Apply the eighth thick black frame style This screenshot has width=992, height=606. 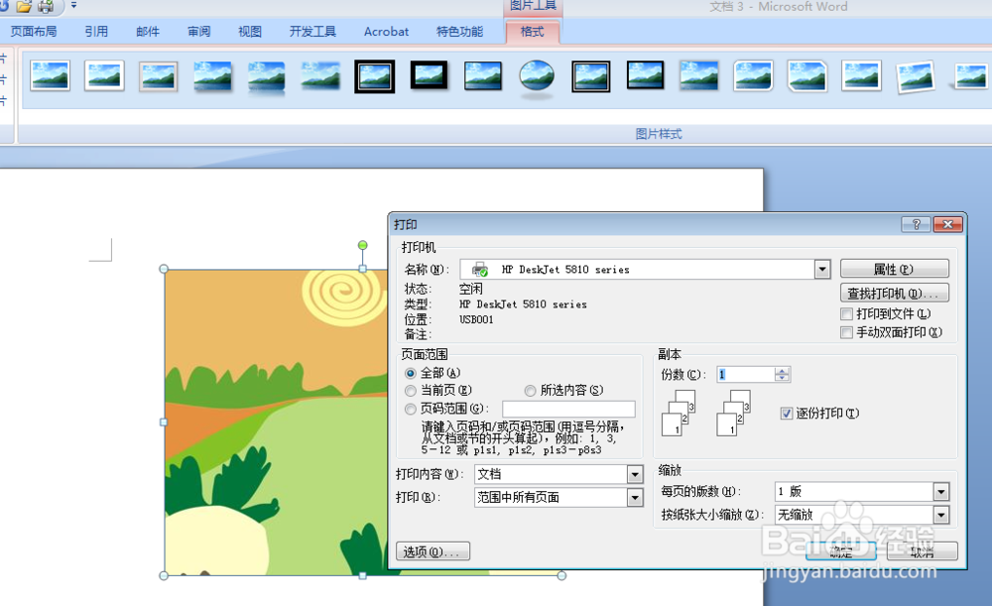click(429, 76)
